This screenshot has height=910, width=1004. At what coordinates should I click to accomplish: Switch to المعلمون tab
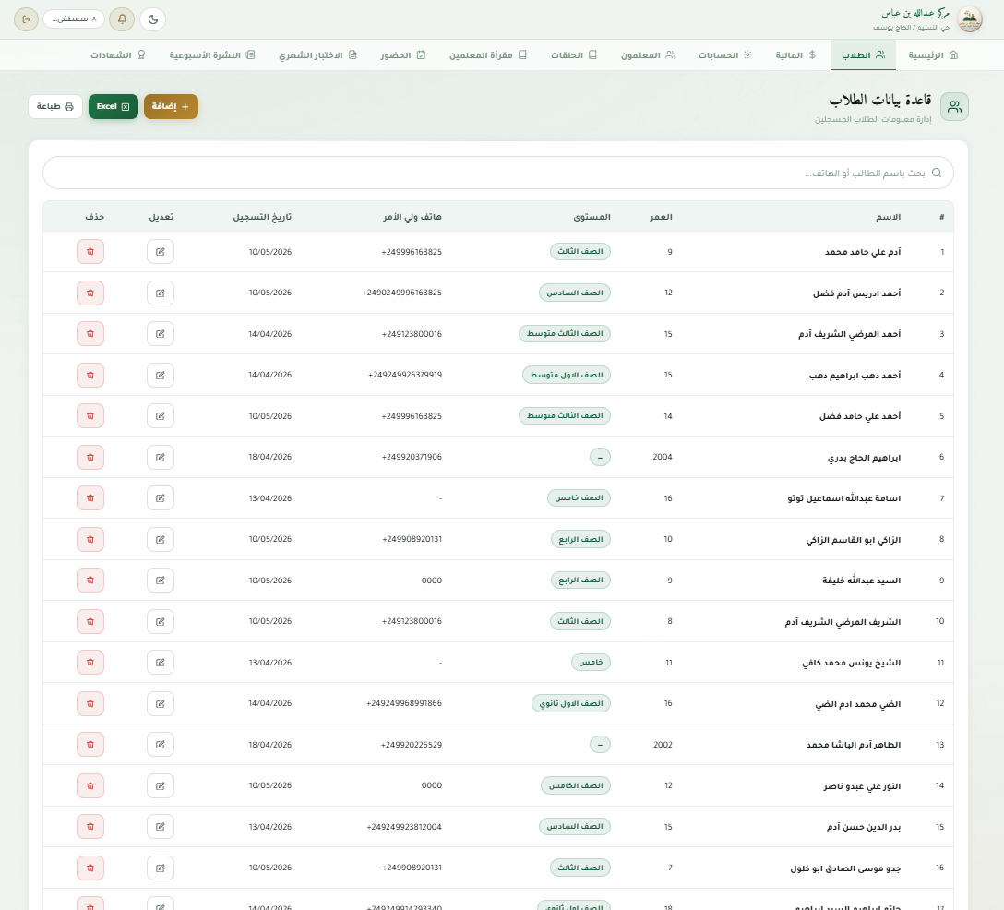coord(648,55)
